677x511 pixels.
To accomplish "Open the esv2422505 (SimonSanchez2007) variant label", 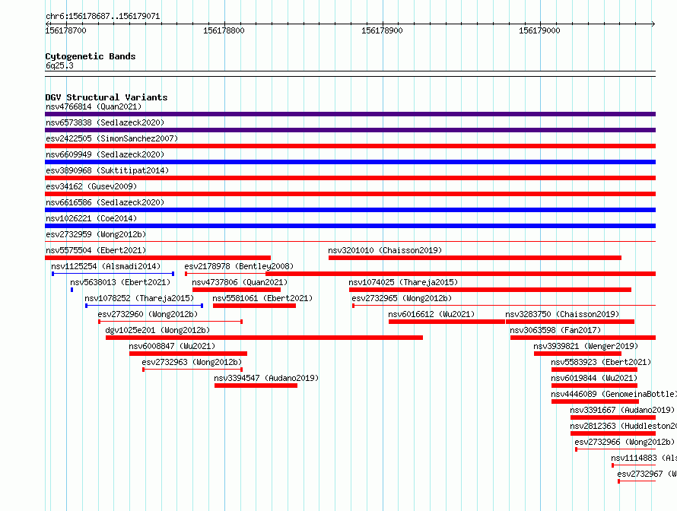I will tap(112, 138).
